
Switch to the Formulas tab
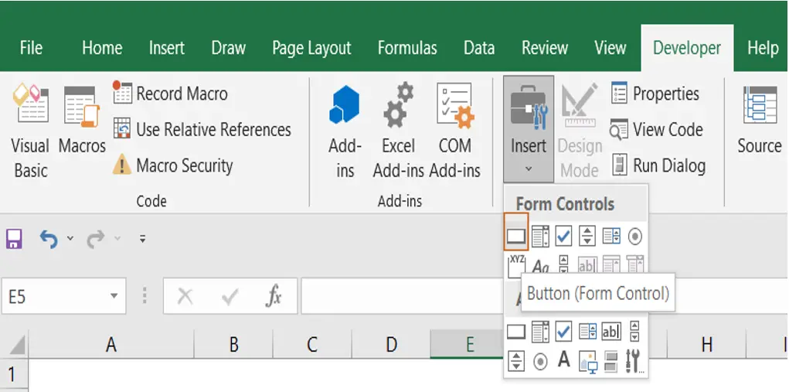(407, 48)
